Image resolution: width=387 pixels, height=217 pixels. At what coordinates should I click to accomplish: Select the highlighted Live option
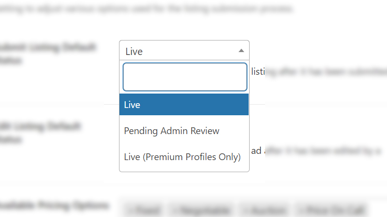[184, 105]
